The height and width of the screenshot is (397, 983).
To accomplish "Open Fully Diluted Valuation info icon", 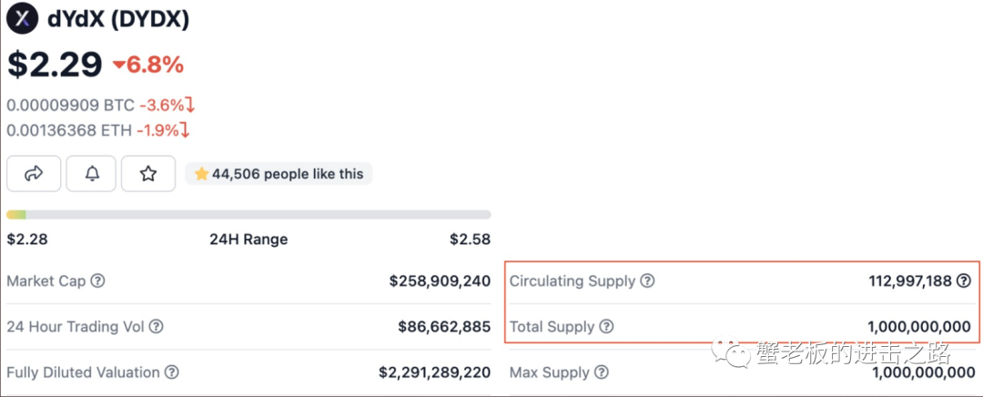I will point(171,372).
